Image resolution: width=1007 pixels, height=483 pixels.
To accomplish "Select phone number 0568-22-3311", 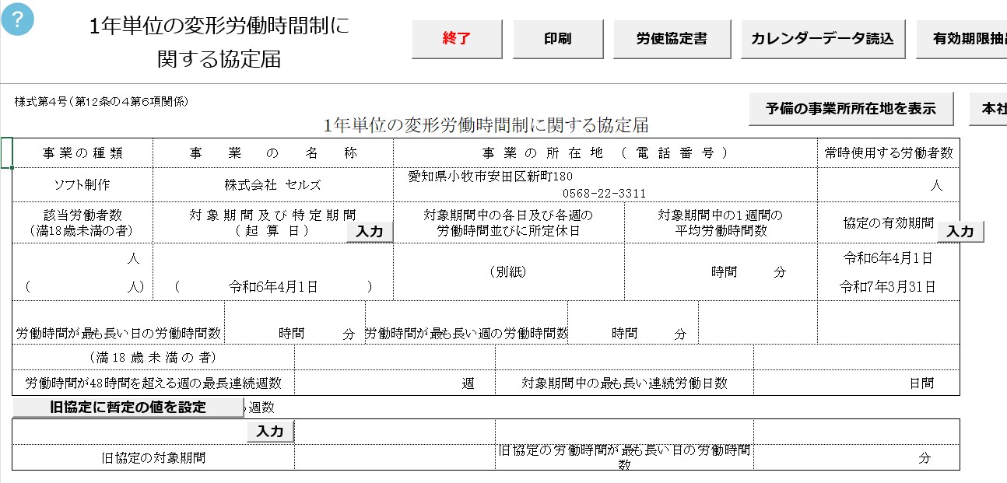I will pos(605,193).
